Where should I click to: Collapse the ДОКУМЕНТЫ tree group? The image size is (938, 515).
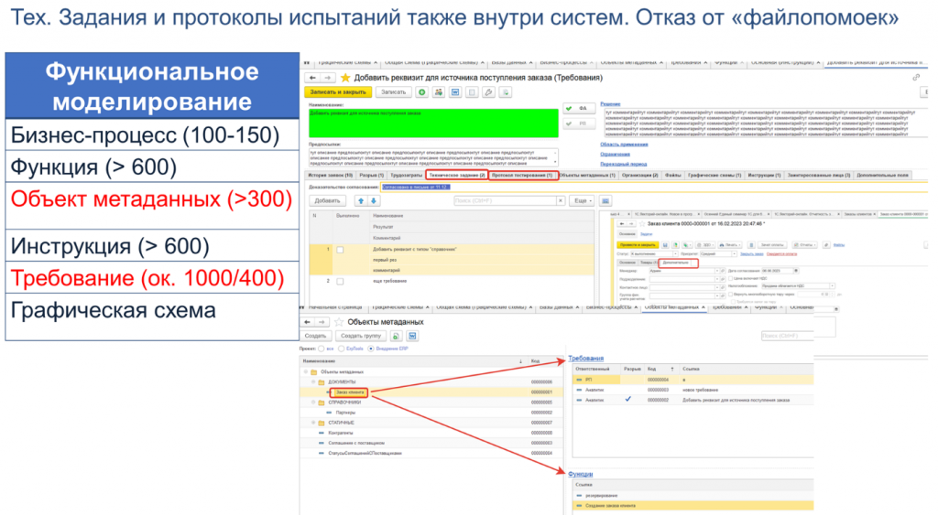(313, 381)
